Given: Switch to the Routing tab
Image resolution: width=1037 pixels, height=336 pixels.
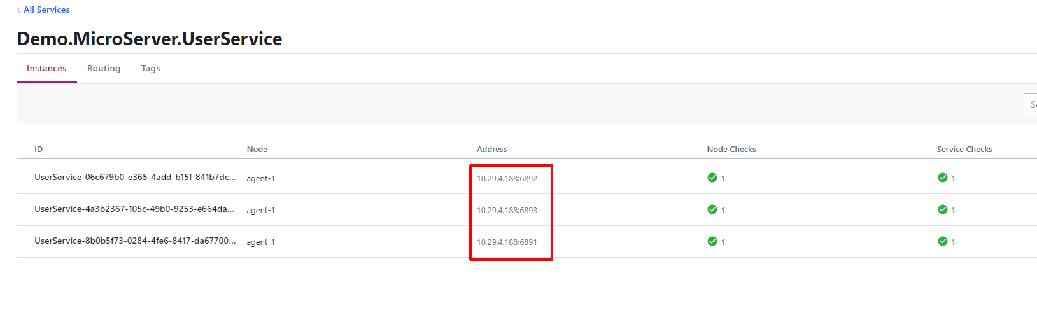Looking at the screenshot, I should coord(104,68).
